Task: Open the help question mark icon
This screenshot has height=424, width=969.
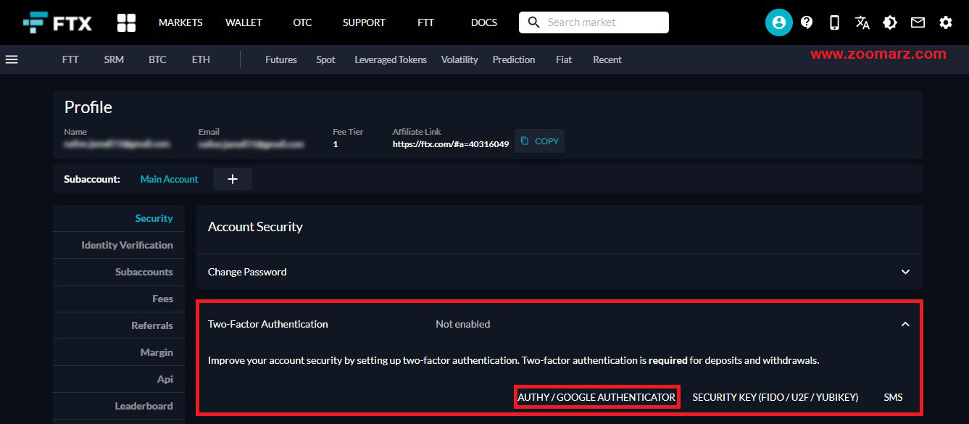Action: (807, 22)
